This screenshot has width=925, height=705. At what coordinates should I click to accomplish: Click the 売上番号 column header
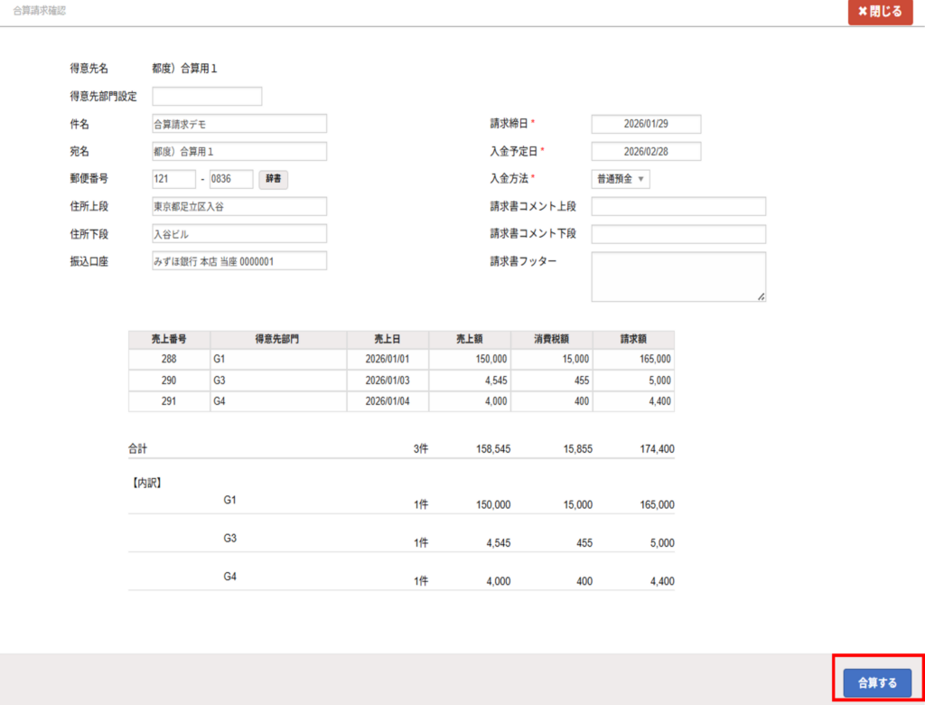pos(169,339)
